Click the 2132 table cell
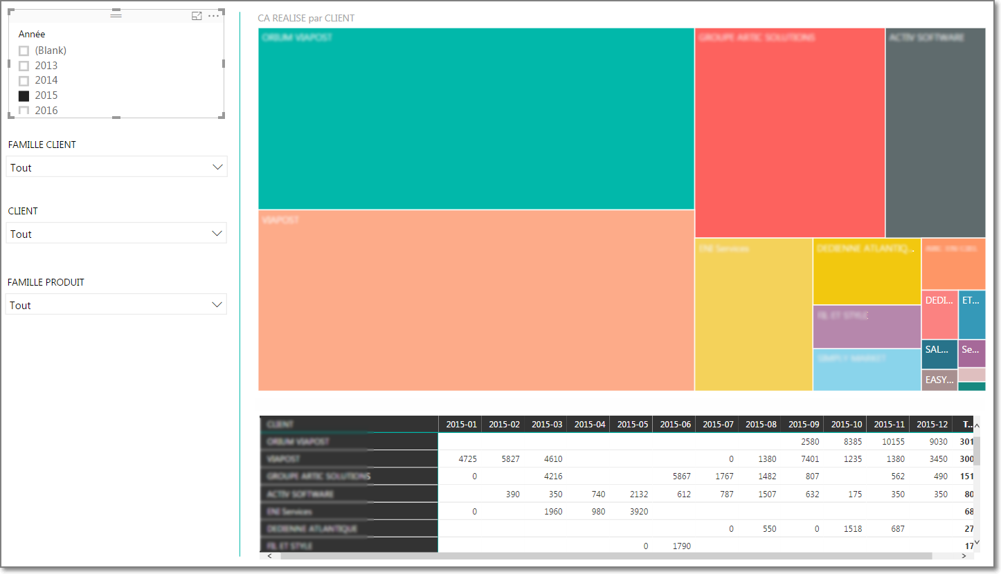 [639, 494]
